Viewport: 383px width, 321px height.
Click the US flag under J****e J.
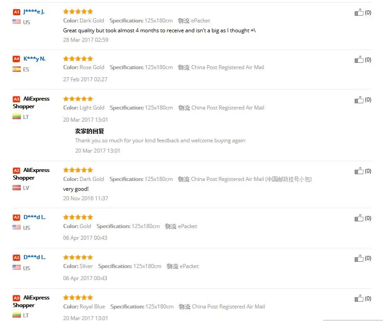click(17, 22)
